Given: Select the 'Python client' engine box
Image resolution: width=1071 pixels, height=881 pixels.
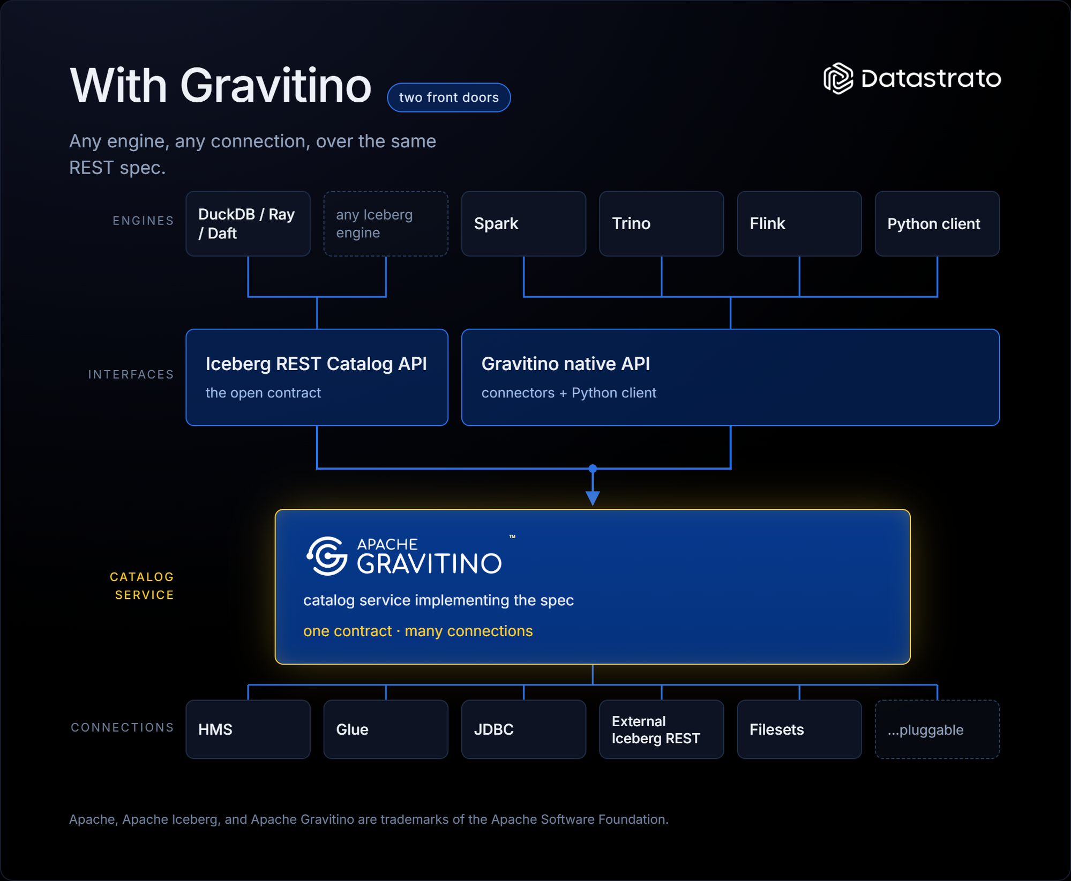Looking at the screenshot, I should click(937, 223).
